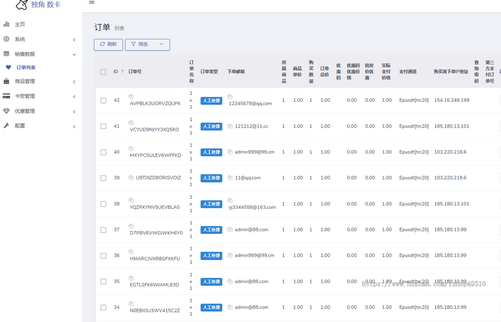501x322 pixels.
Task: Click the 人工处理 tag for order 37
Action: click(211, 230)
